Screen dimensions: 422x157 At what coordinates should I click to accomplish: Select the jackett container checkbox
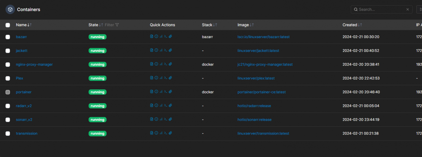click(x=8, y=50)
